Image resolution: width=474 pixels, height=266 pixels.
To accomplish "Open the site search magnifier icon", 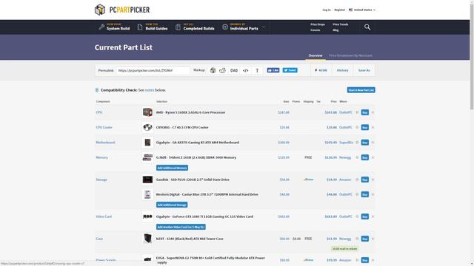I will tap(367, 27).
